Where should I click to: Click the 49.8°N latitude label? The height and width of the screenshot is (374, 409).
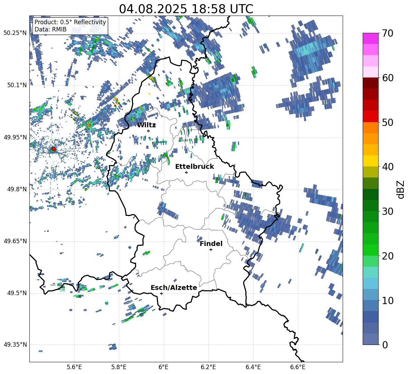[17, 189]
